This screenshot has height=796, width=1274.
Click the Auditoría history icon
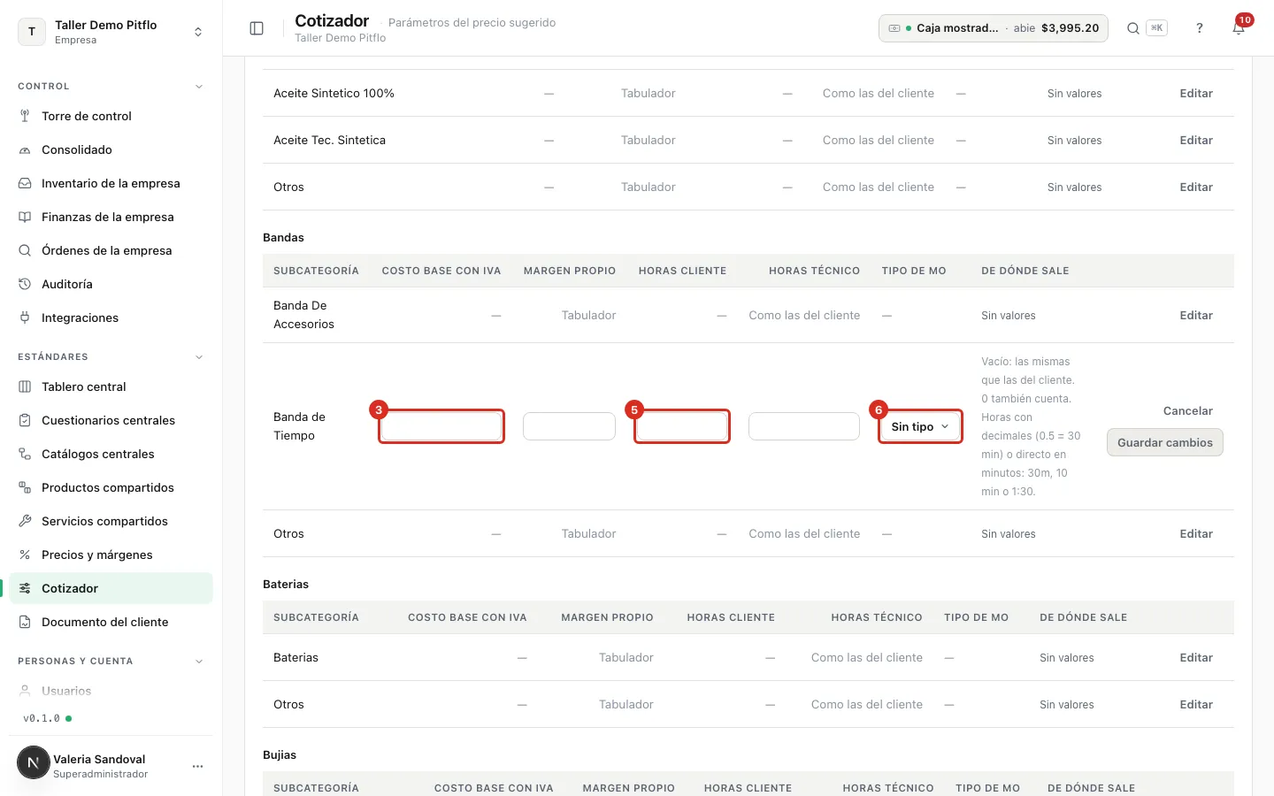tap(25, 284)
